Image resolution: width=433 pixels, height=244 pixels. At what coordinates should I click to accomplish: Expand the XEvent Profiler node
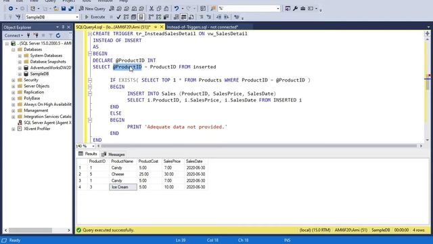coord(14,129)
